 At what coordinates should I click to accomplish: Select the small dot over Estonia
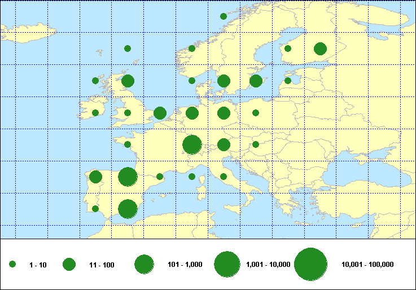tap(288, 81)
